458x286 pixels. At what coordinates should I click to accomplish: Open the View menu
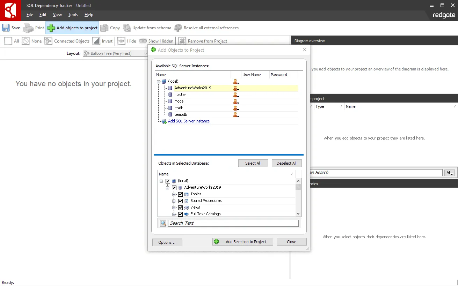[57, 15]
